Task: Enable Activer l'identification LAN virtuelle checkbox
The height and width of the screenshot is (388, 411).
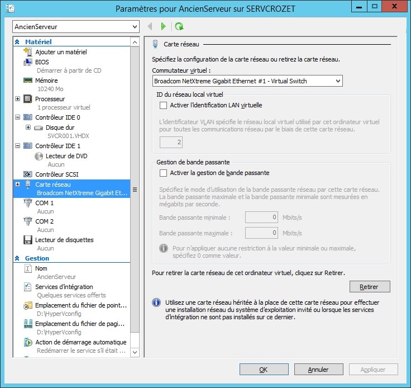Action: 163,105
